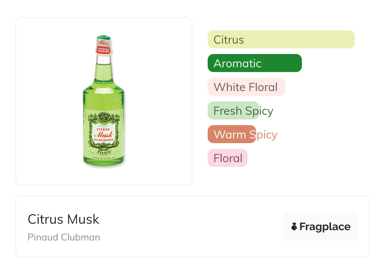Image resolution: width=385 pixels, height=273 pixels.
Task: Click the Eau de Cologne red banner on label
Action: [x=104, y=141]
